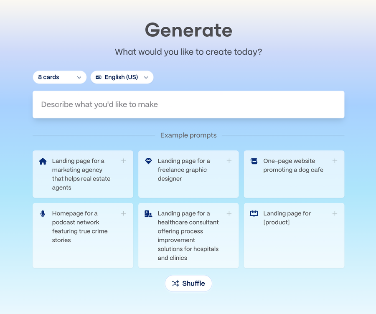Click the plus on the true crime podcast card
Viewport: 376px width, 314px height.
123,213
